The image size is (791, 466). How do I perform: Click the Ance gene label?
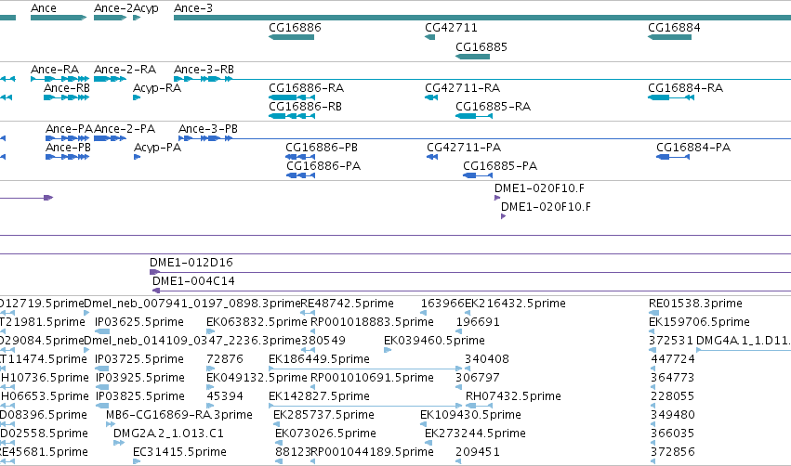(x=44, y=8)
